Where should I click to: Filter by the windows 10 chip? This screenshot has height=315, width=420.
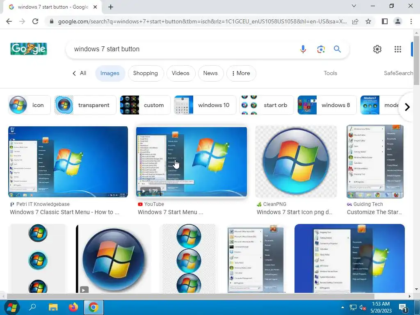click(x=205, y=105)
